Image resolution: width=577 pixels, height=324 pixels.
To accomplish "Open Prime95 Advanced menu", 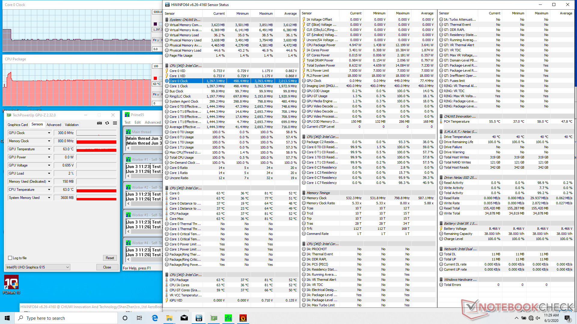I will [153, 122].
